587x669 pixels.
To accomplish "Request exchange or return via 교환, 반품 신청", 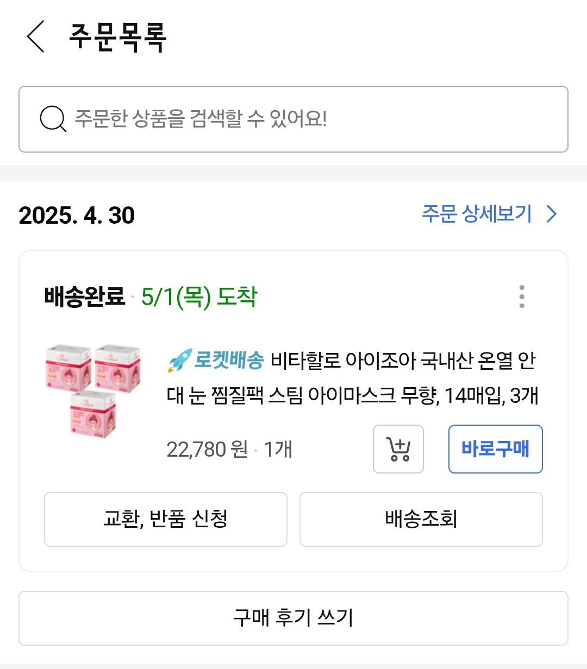I will pyautogui.click(x=165, y=519).
